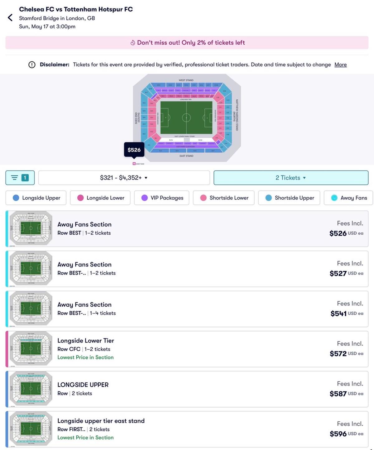The height and width of the screenshot is (450, 374).
Task: Click the teal dot on Away Fans filter
Action: click(334, 198)
